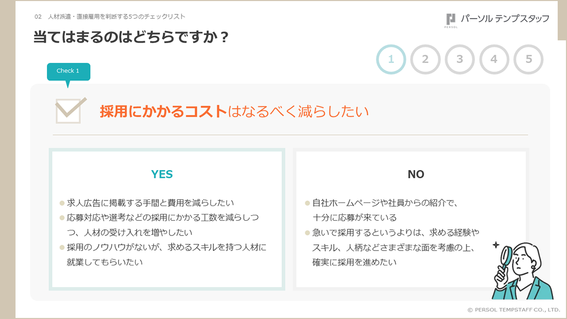This screenshot has height=319, width=567.
Task: Select step circle number 2
Action: pos(425,59)
